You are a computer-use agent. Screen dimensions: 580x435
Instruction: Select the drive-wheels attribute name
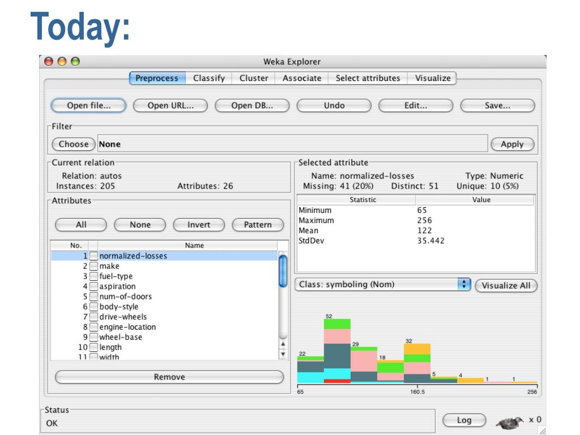pos(123,317)
